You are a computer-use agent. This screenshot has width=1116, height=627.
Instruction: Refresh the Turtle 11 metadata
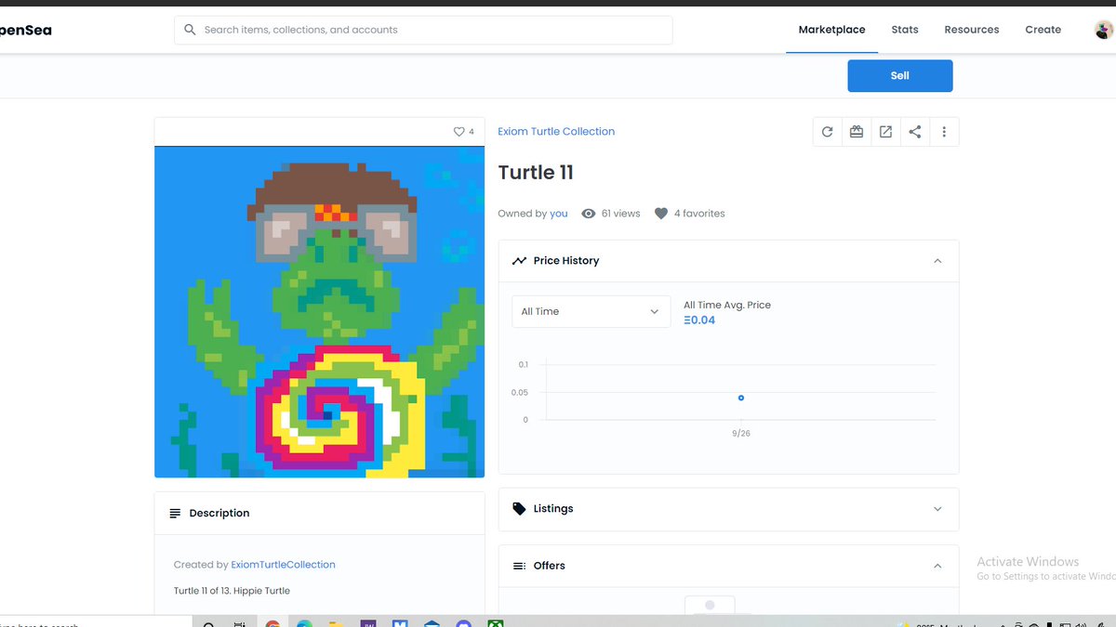pyautogui.click(x=828, y=131)
